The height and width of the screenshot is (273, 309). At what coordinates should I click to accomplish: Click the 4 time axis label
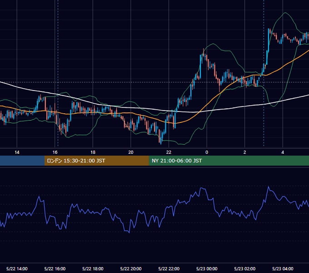coord(283,152)
